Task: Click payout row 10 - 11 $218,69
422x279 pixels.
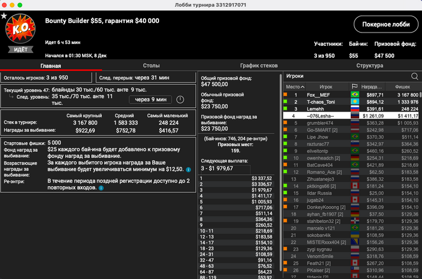Action: pos(236,231)
